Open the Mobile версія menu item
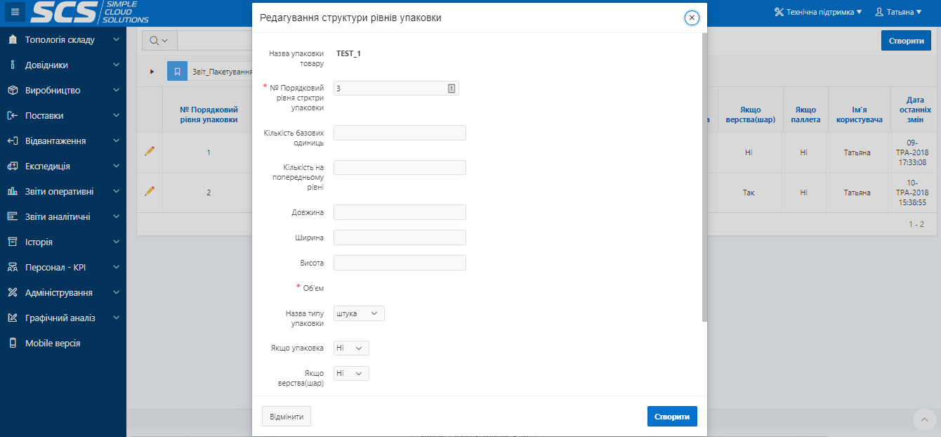The width and height of the screenshot is (941, 437). 63,344
